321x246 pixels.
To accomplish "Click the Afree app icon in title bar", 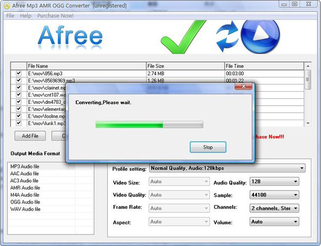I will click(x=7, y=6).
